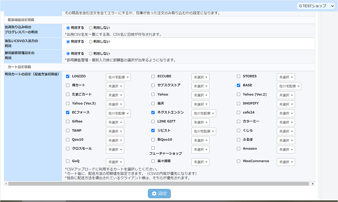Click the horizontal scrollbar left arrow
Screen dimensions: 338x202
click(6, 184)
